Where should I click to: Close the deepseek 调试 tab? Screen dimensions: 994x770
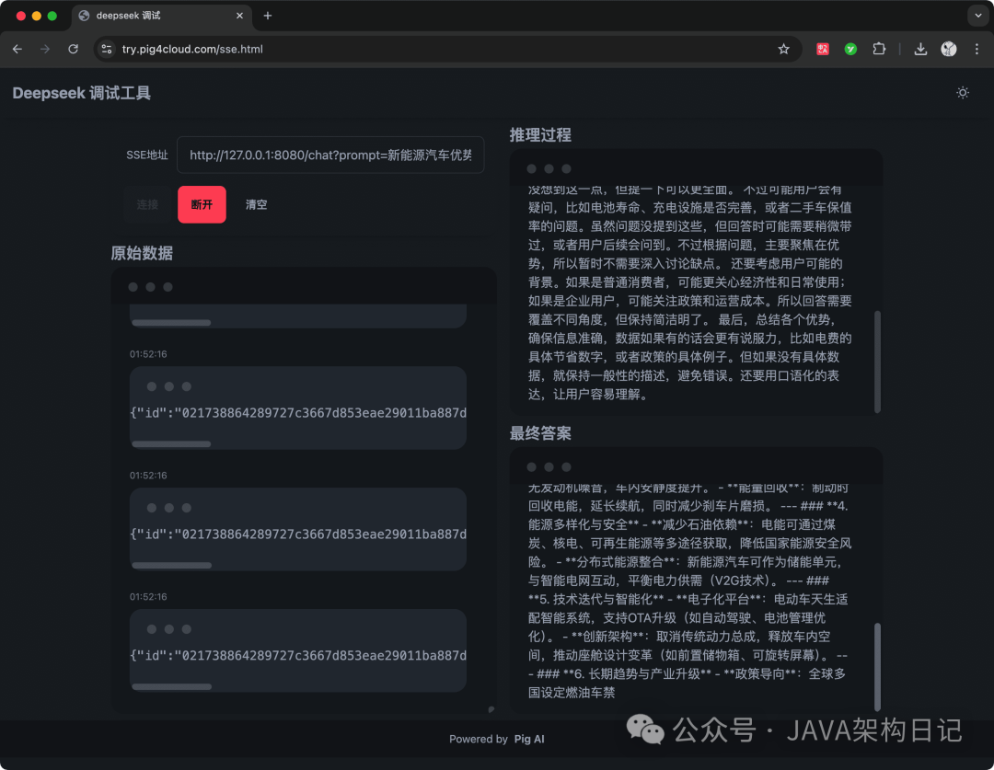(239, 16)
